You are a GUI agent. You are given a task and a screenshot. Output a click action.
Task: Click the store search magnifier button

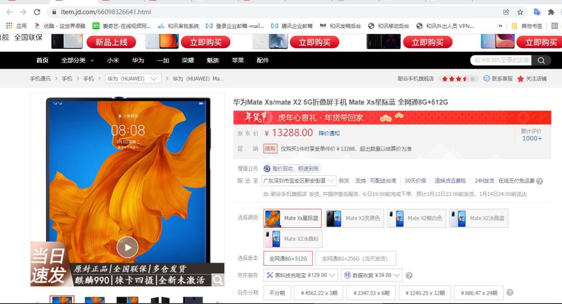click(x=541, y=60)
